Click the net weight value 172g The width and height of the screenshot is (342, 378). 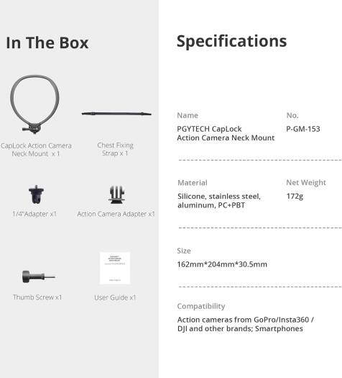[295, 197]
